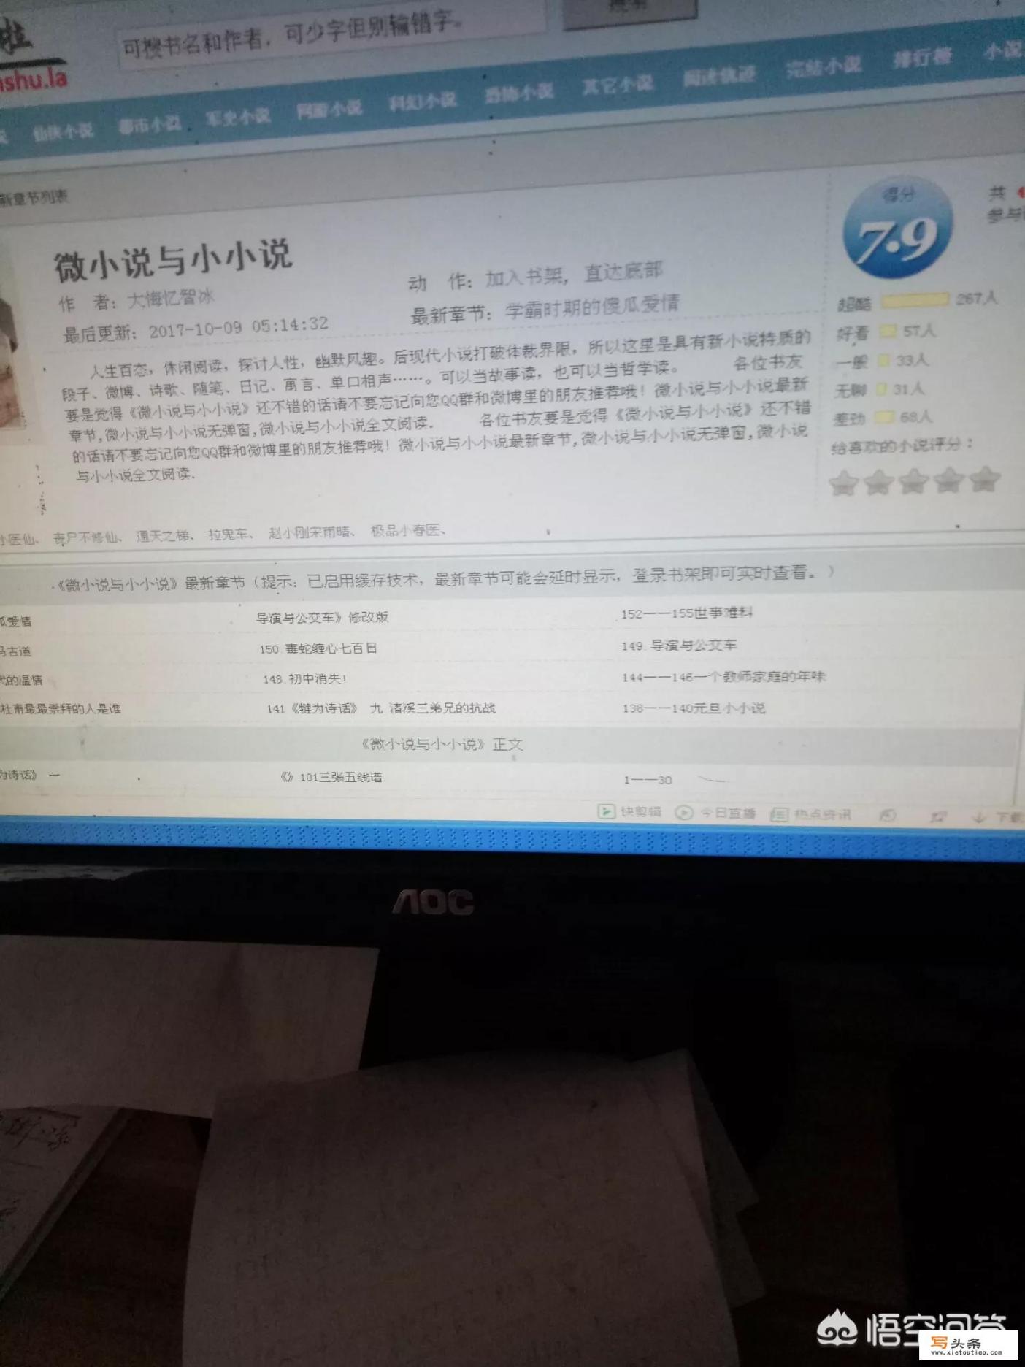Open the 仙侠小说 category
The height and width of the screenshot is (1367, 1025).
(63, 131)
